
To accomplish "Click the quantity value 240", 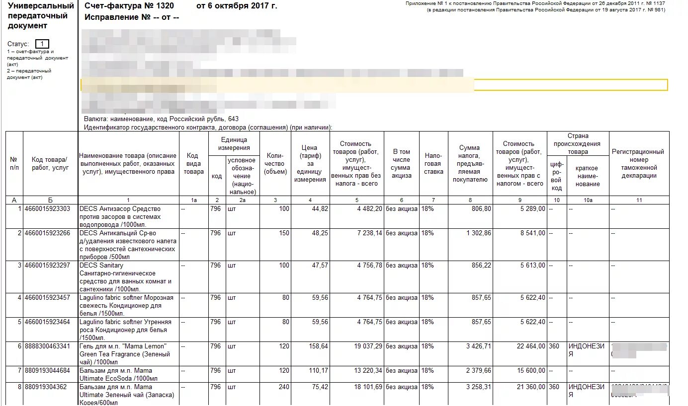I will 284,387.
